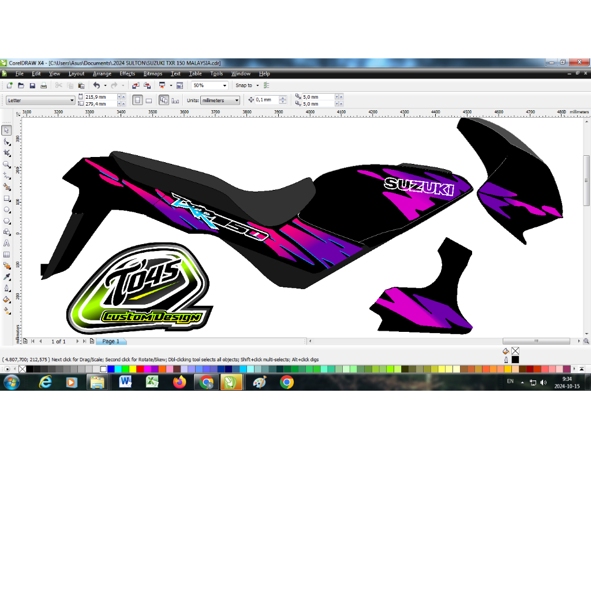Open the Letter paper size dropdown
This screenshot has height=591, width=591.
point(72,100)
